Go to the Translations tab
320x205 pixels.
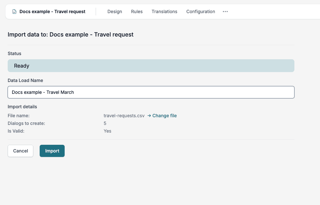click(x=164, y=12)
